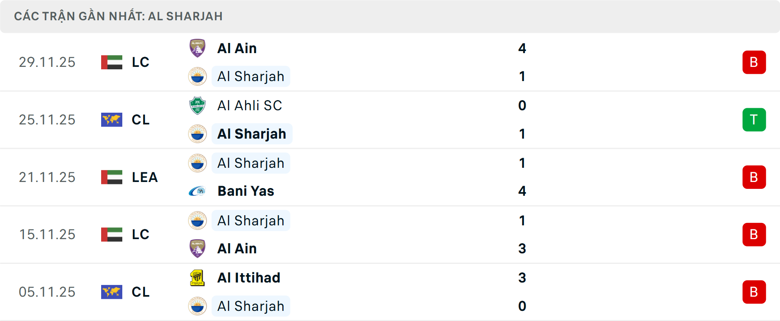The height and width of the screenshot is (321, 780).
Task: Toggle the red B loss indicator for Al Ain match
Action: coord(754,62)
